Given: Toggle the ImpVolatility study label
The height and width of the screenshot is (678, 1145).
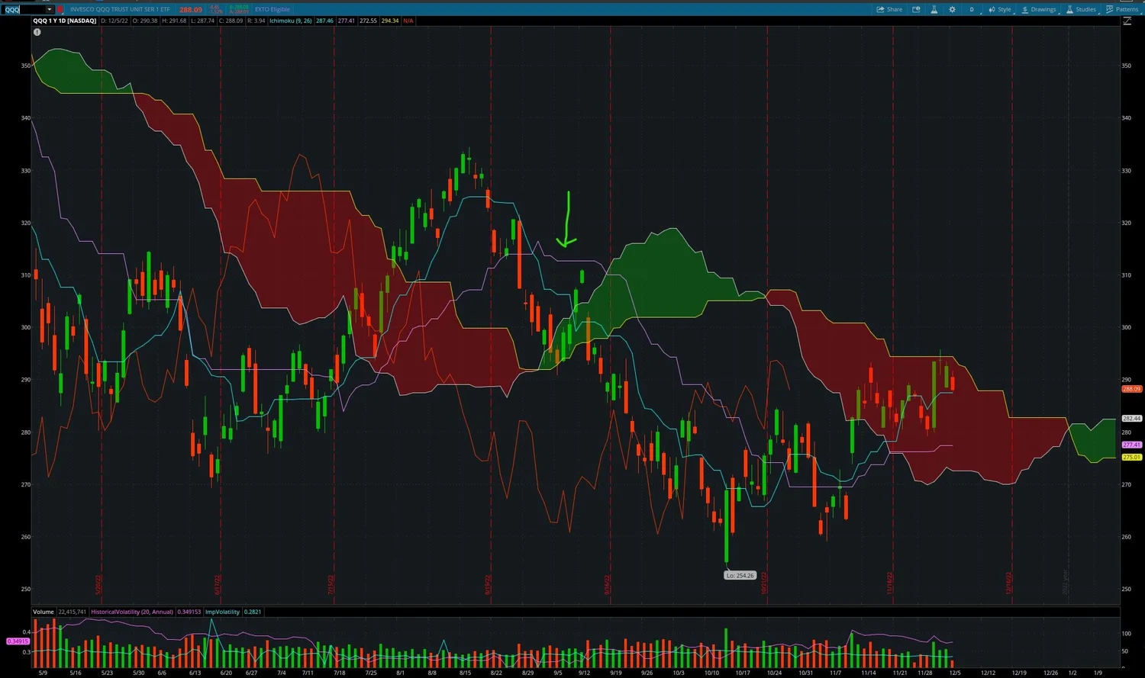Looking at the screenshot, I should (222, 612).
